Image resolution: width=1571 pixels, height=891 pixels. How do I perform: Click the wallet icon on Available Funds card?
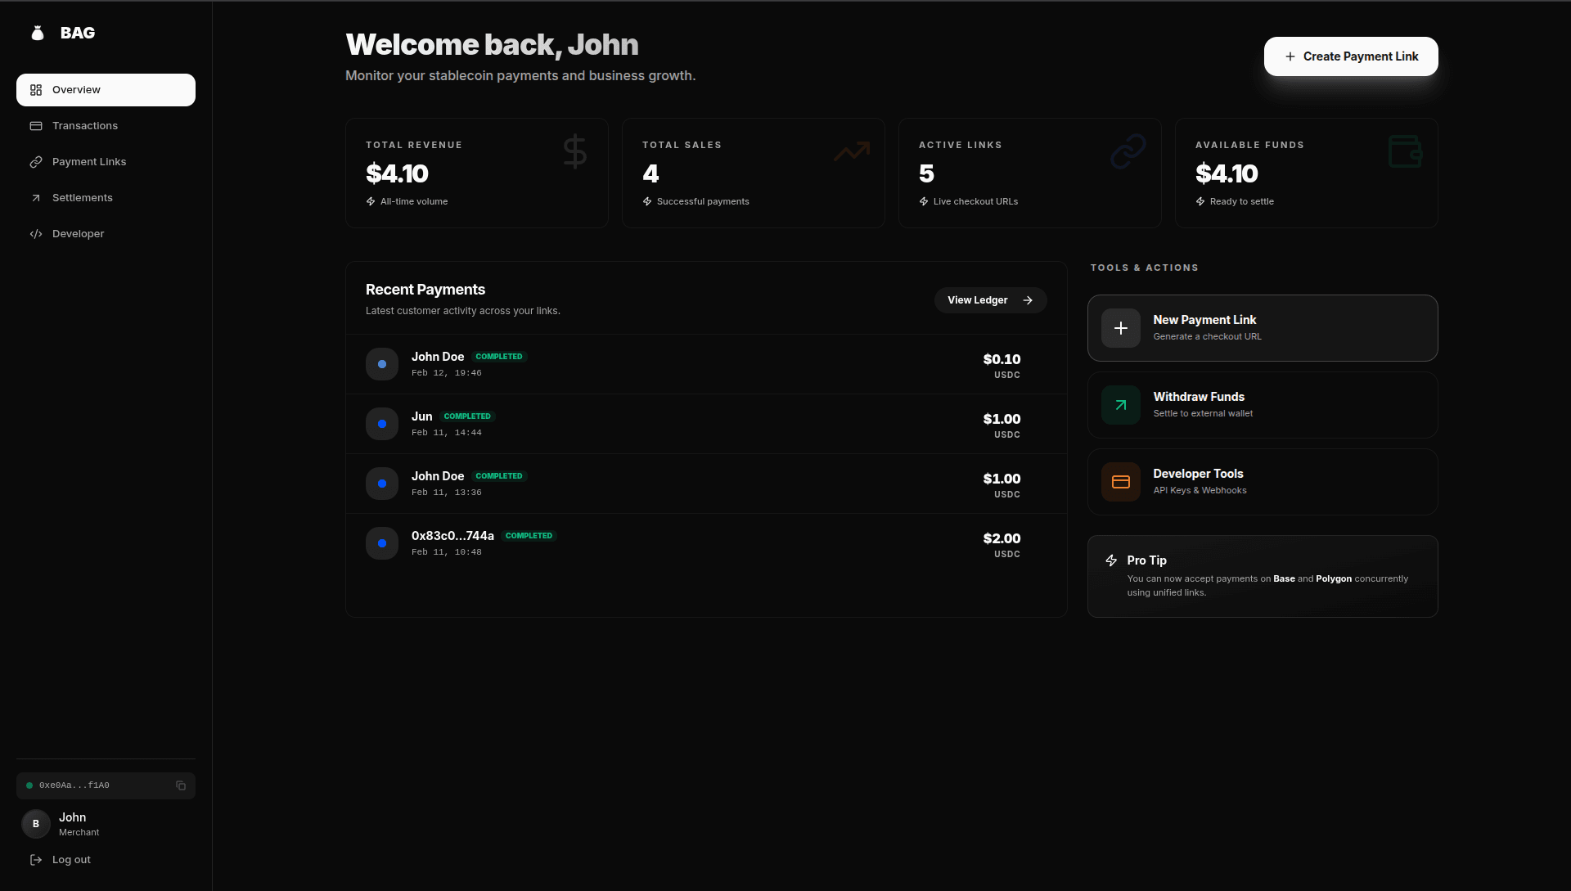[1404, 151]
